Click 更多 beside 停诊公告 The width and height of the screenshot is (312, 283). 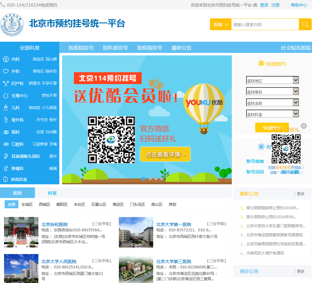301,271
